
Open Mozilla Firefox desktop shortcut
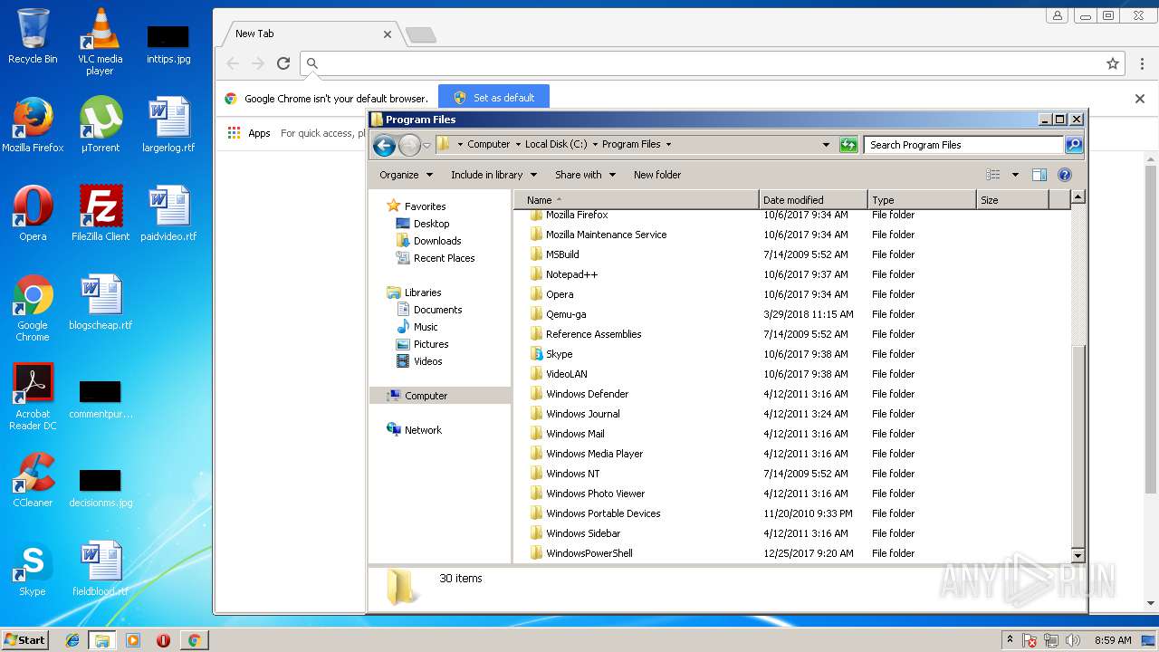pyautogui.click(x=33, y=125)
